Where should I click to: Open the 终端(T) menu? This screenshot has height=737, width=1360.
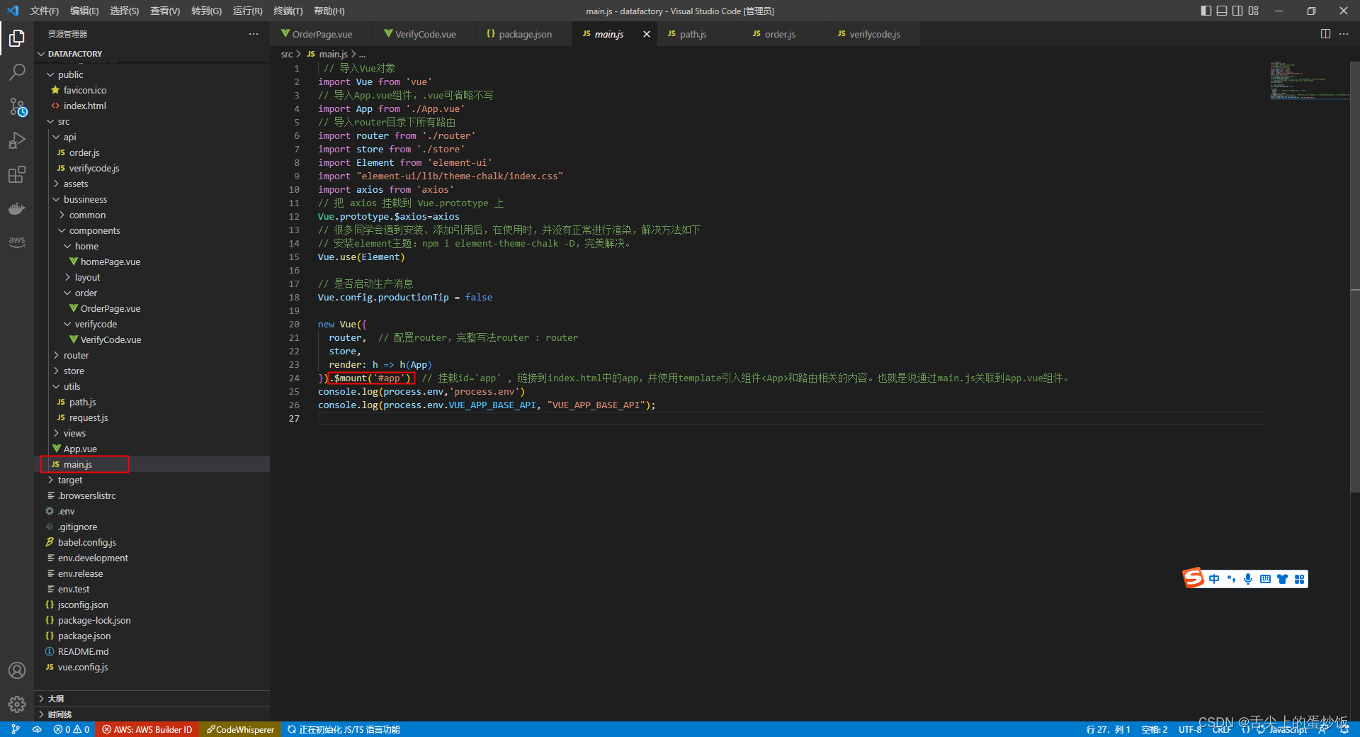coord(288,11)
